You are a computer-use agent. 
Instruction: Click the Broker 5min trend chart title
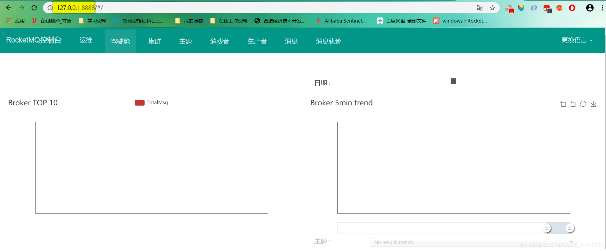pos(341,103)
